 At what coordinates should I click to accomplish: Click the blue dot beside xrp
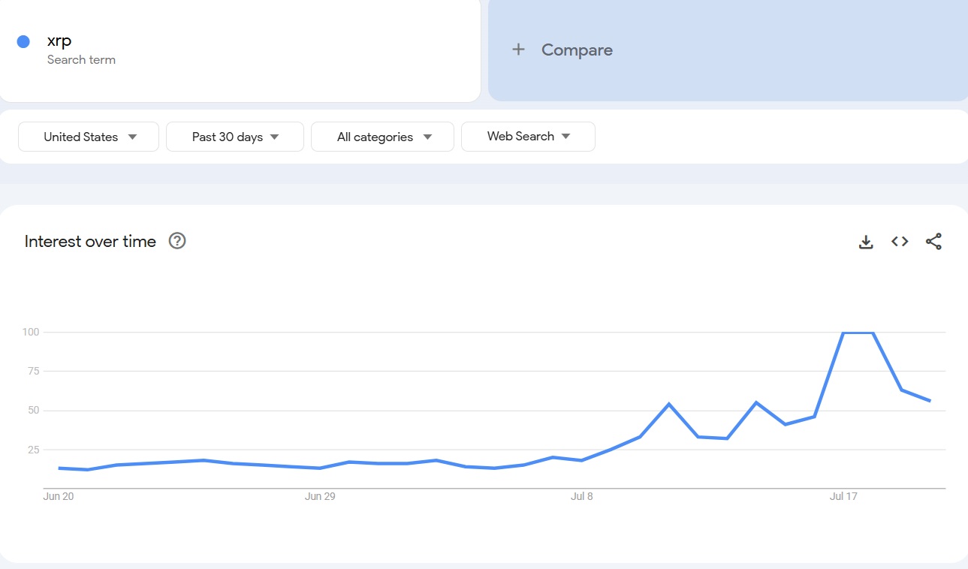(x=23, y=41)
